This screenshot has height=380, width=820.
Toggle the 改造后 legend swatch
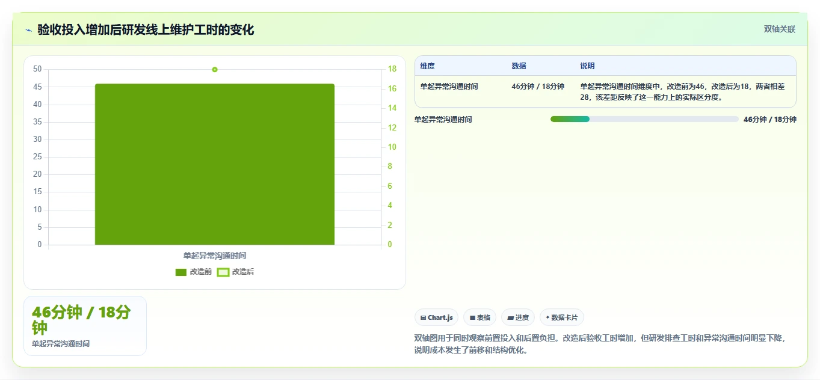(223, 272)
